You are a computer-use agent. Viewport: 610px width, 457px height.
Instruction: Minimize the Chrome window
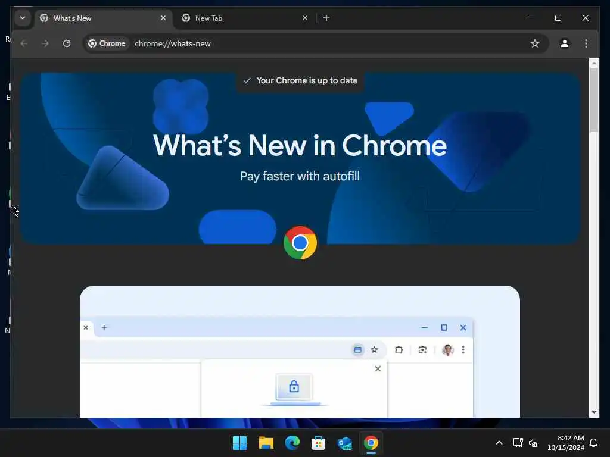pyautogui.click(x=531, y=18)
